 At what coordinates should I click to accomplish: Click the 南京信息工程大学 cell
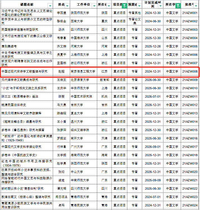tap(83, 72)
